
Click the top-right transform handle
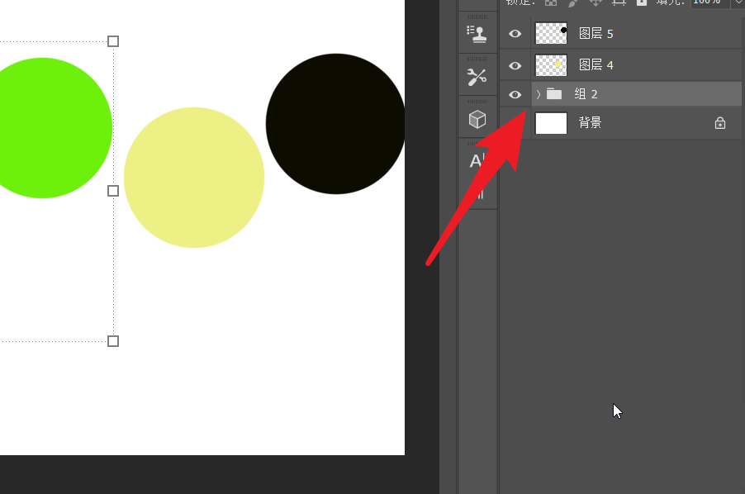[113, 41]
